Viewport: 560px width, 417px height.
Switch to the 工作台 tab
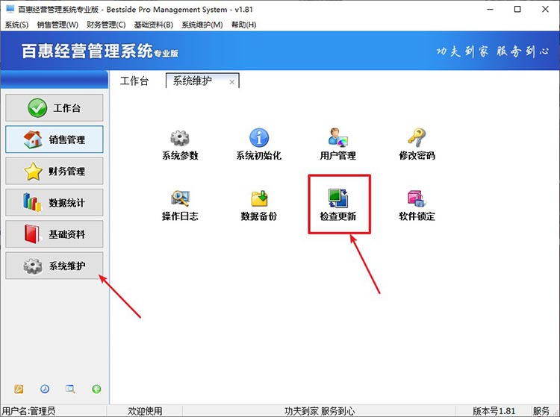(x=134, y=81)
